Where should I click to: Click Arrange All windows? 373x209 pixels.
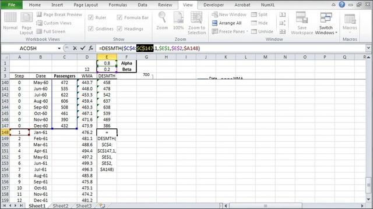pos(227,23)
